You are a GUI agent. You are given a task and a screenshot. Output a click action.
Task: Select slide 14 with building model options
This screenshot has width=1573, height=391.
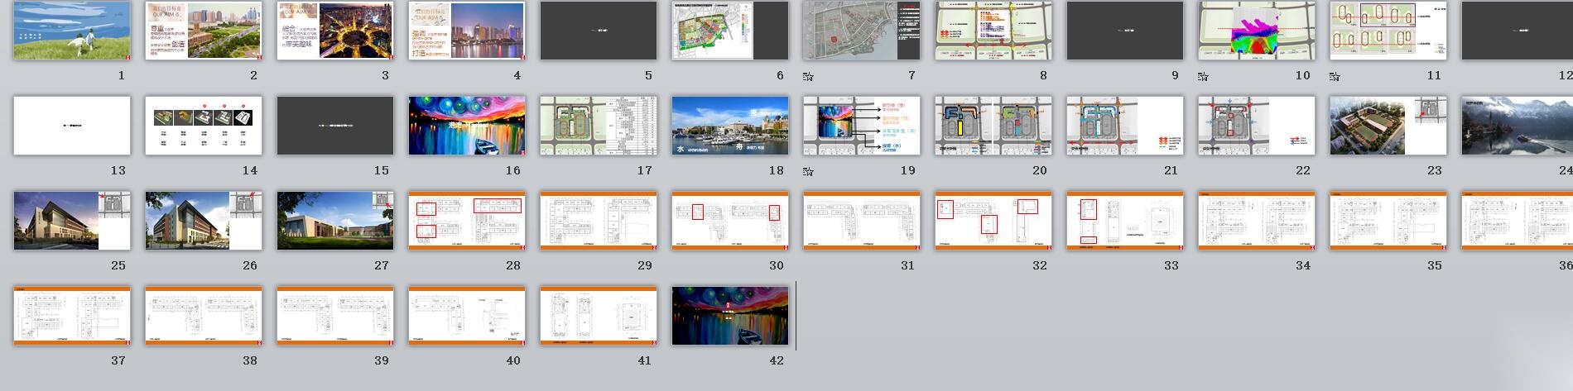point(204,126)
